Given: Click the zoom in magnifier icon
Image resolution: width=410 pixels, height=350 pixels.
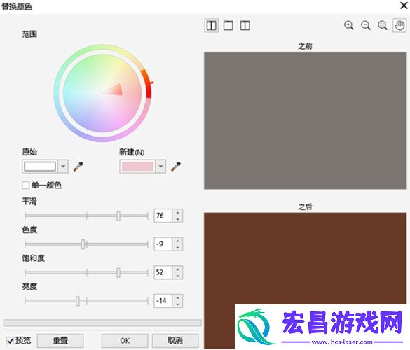Looking at the screenshot, I should [x=348, y=26].
